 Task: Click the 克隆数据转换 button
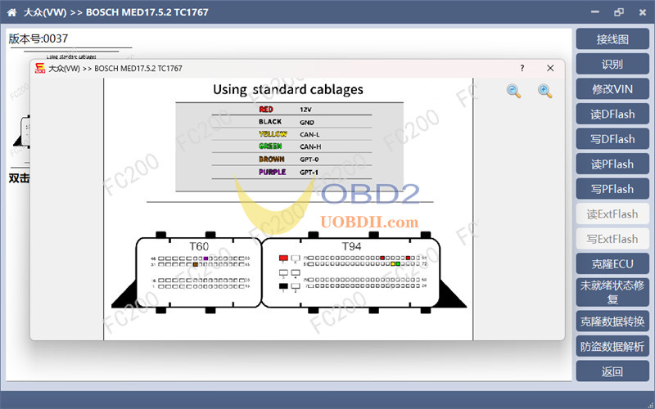612,321
